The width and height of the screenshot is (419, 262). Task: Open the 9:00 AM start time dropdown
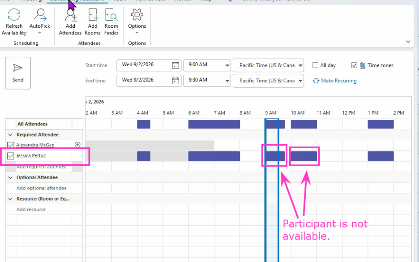click(x=227, y=65)
